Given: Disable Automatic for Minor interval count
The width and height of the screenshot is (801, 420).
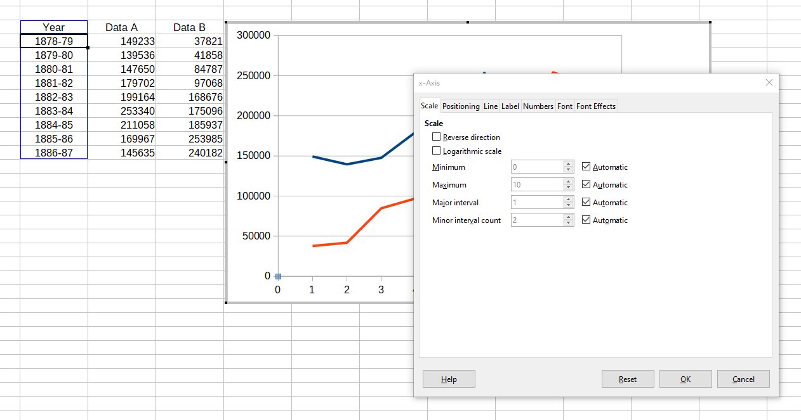Looking at the screenshot, I should click(585, 219).
